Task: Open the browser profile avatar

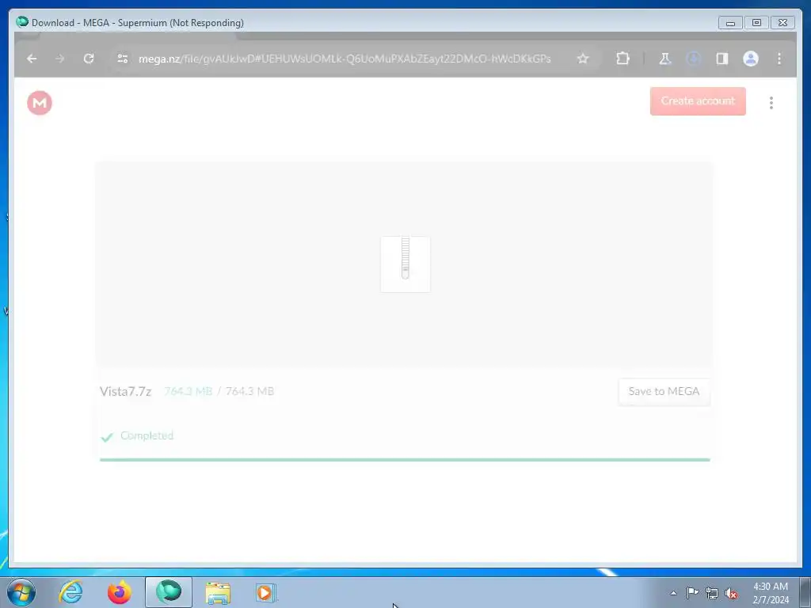Action: [751, 59]
